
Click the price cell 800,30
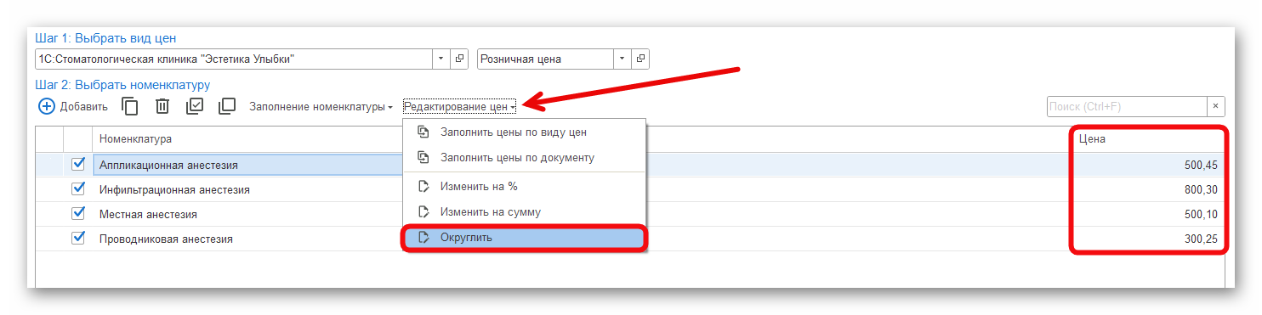pyautogui.click(x=1149, y=189)
